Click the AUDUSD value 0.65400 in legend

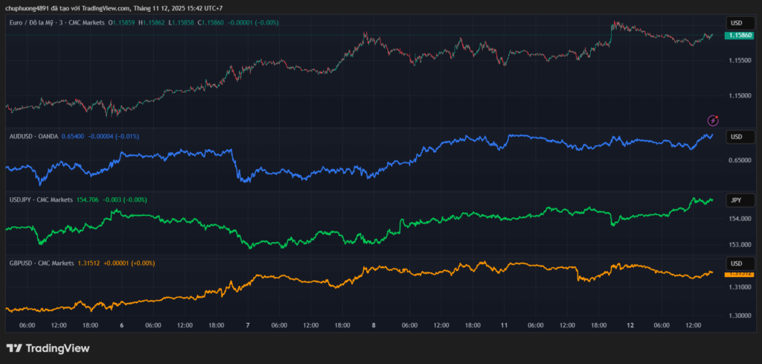coord(73,136)
